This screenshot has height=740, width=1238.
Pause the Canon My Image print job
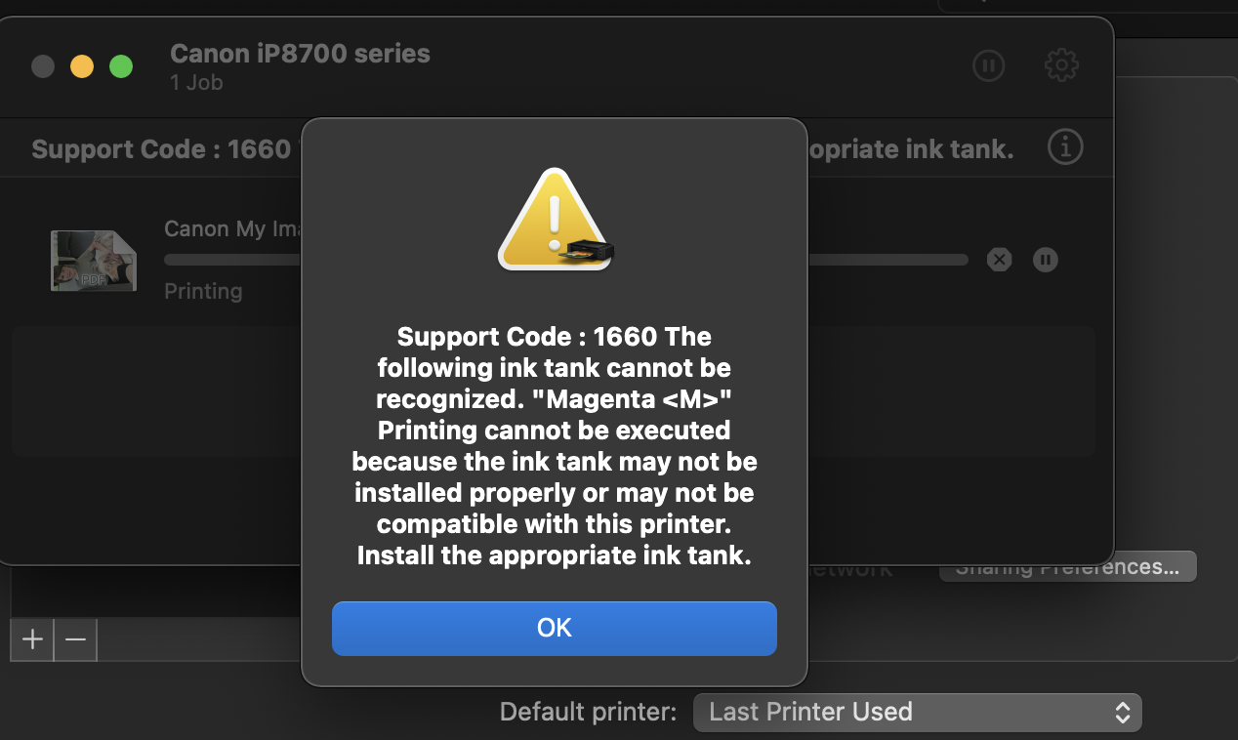(1046, 260)
